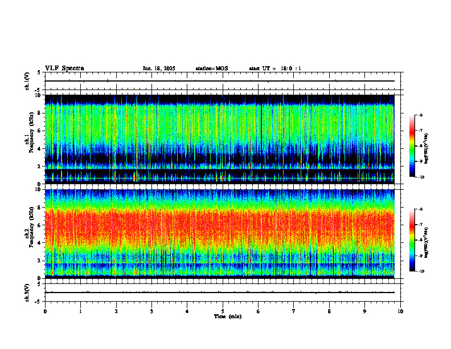Click the "-10" label on ch.2 color bar

click(421, 271)
